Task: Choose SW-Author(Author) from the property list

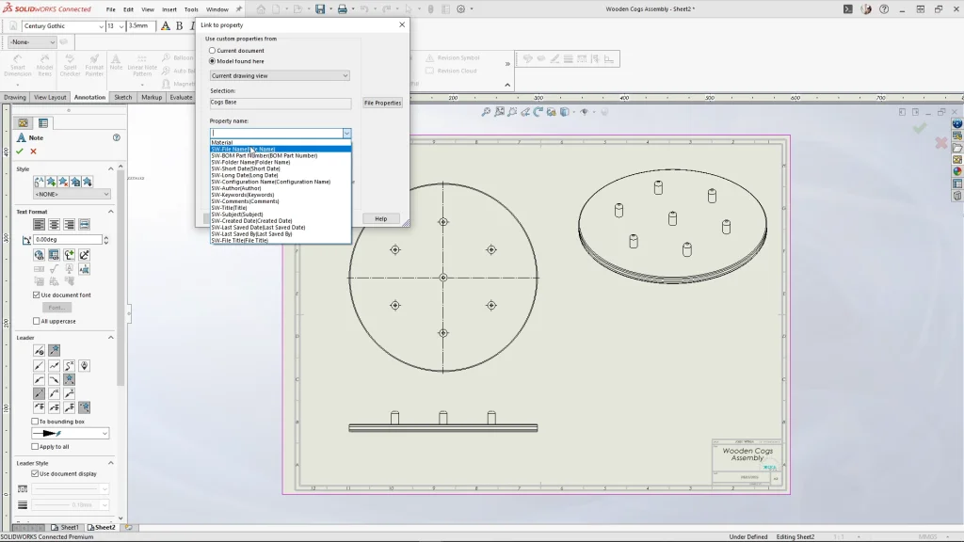Action: pyautogui.click(x=236, y=188)
